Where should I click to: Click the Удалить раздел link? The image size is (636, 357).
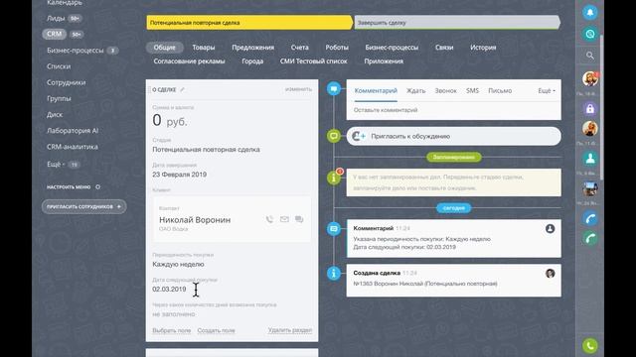(289, 330)
